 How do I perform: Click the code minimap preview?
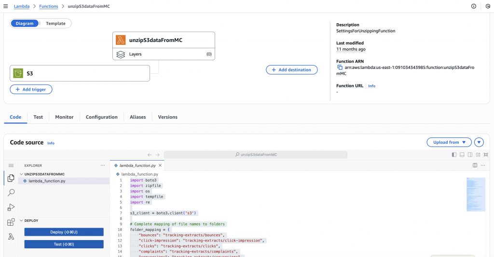click(476, 194)
